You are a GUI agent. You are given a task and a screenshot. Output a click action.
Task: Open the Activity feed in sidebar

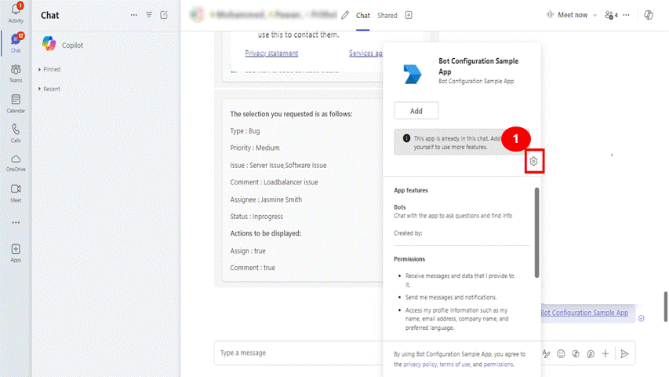pyautogui.click(x=16, y=13)
